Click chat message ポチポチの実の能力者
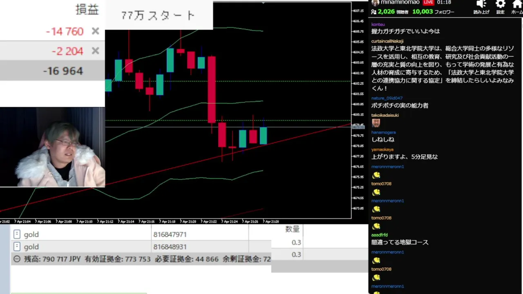Image resolution: width=523 pixels, height=294 pixels. click(x=400, y=105)
